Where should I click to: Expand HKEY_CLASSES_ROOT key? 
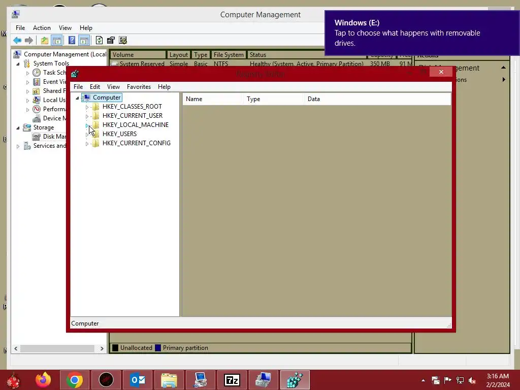click(x=87, y=107)
